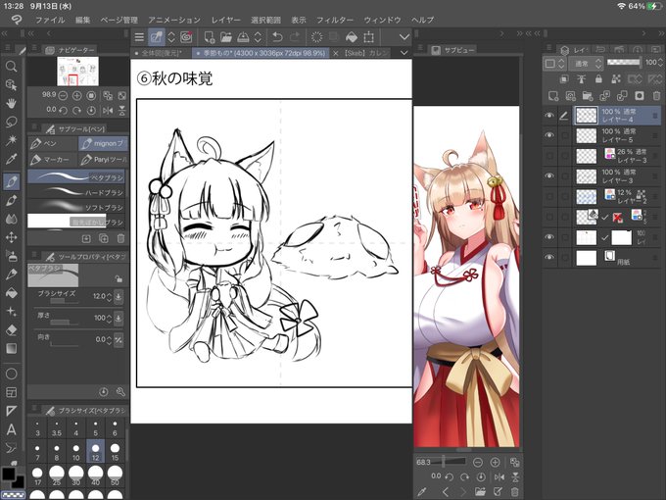Expand command bar overflow chevron
The height and width of the screenshot is (500, 666).
(404, 37)
